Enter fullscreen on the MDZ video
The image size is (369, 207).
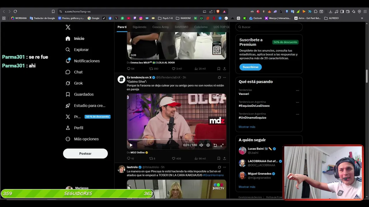[x=222, y=145]
